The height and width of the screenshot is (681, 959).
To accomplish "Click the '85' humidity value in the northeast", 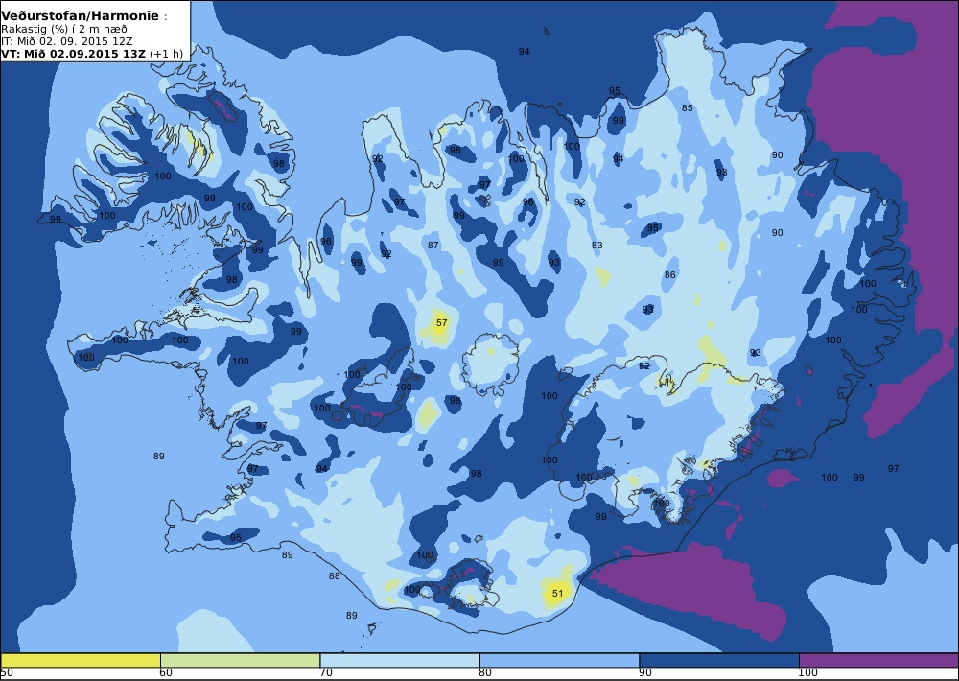I will point(688,107).
